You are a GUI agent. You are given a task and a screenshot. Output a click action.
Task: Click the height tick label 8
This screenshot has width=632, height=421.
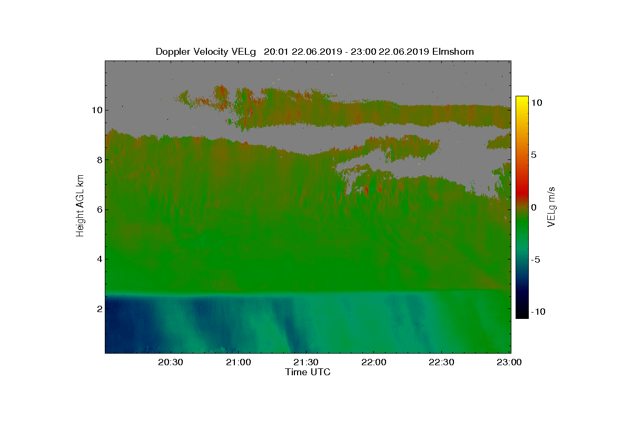98,159
